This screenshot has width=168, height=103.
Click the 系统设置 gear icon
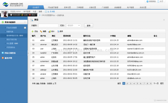pyautogui.click(x=11, y=15)
